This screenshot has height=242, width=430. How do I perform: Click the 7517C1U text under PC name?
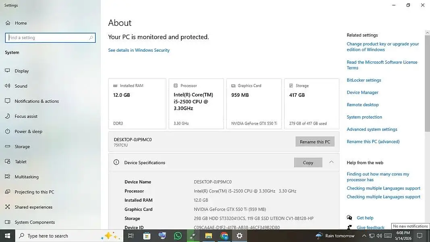tap(120, 145)
